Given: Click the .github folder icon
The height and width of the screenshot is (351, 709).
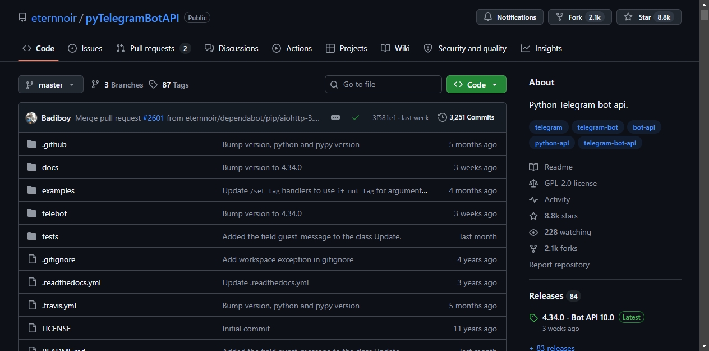Looking at the screenshot, I should coord(32,144).
